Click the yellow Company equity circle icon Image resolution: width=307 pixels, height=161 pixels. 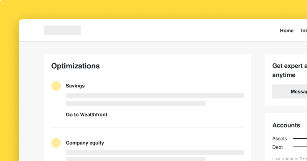click(x=56, y=143)
